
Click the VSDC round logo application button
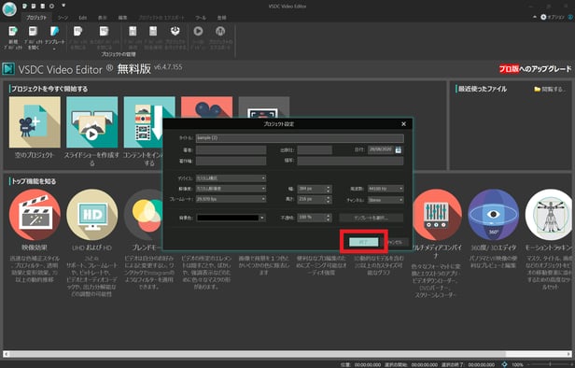[x=9, y=8]
